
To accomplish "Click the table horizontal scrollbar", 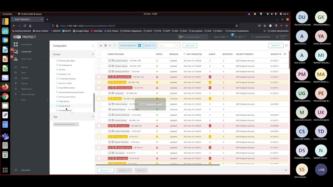I will pos(158,165).
